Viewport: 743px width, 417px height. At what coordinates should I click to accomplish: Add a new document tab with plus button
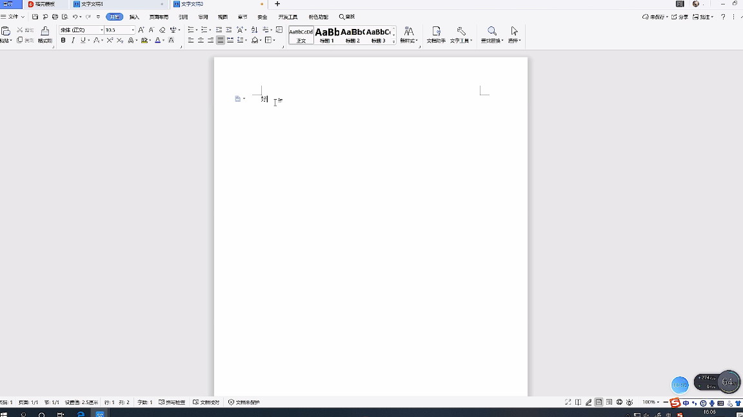pos(277,4)
